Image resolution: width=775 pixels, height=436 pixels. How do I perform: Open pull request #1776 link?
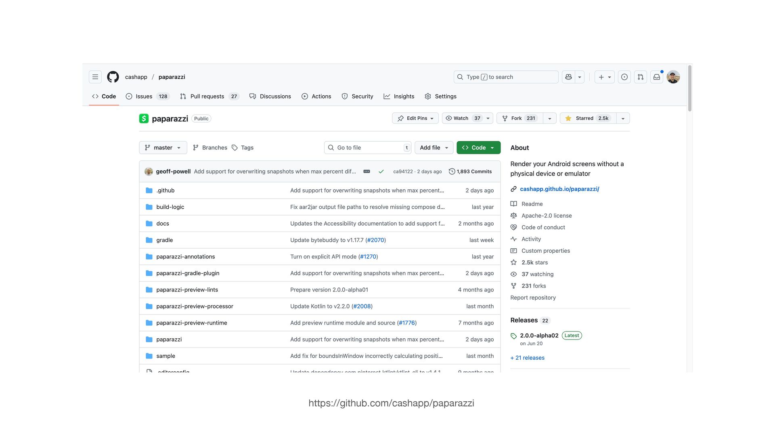point(407,323)
